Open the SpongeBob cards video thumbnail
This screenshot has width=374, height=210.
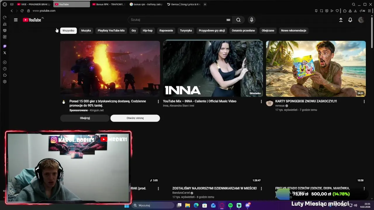tap(316, 69)
